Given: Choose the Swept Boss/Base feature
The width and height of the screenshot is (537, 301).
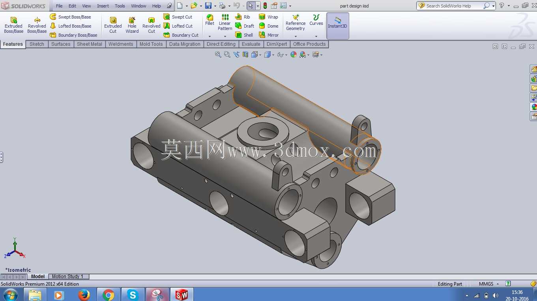Looking at the screenshot, I should coord(71,17).
